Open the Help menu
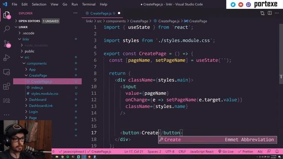 click(103, 4)
